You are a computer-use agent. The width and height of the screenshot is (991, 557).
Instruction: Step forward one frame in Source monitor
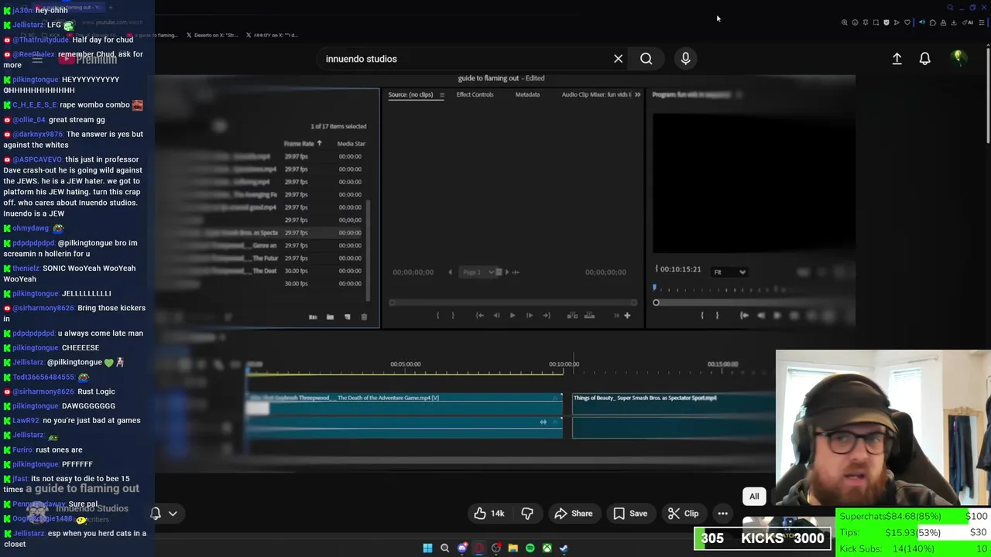pyautogui.click(x=529, y=315)
